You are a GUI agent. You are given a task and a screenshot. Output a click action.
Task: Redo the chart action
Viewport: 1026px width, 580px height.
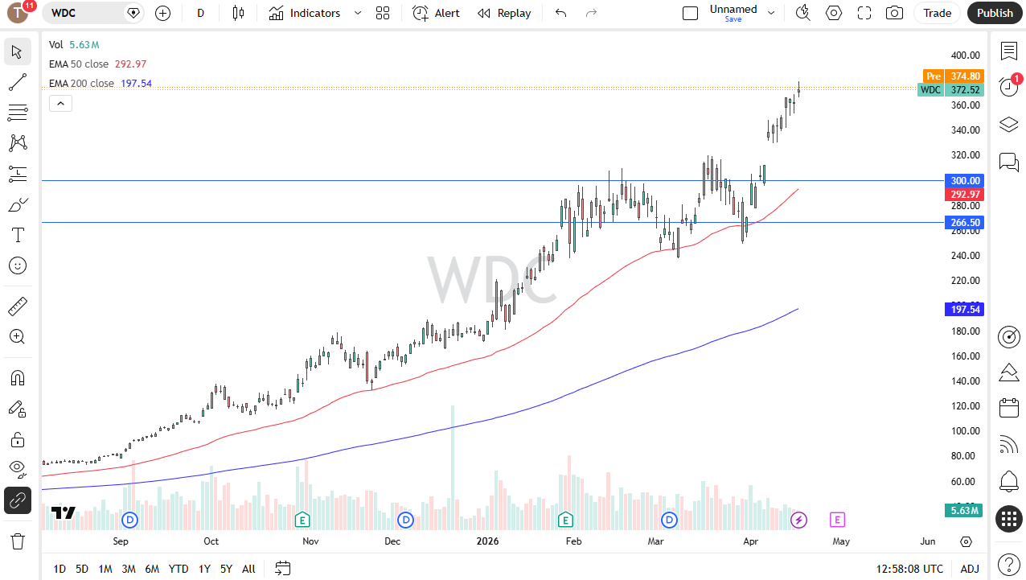(x=591, y=13)
